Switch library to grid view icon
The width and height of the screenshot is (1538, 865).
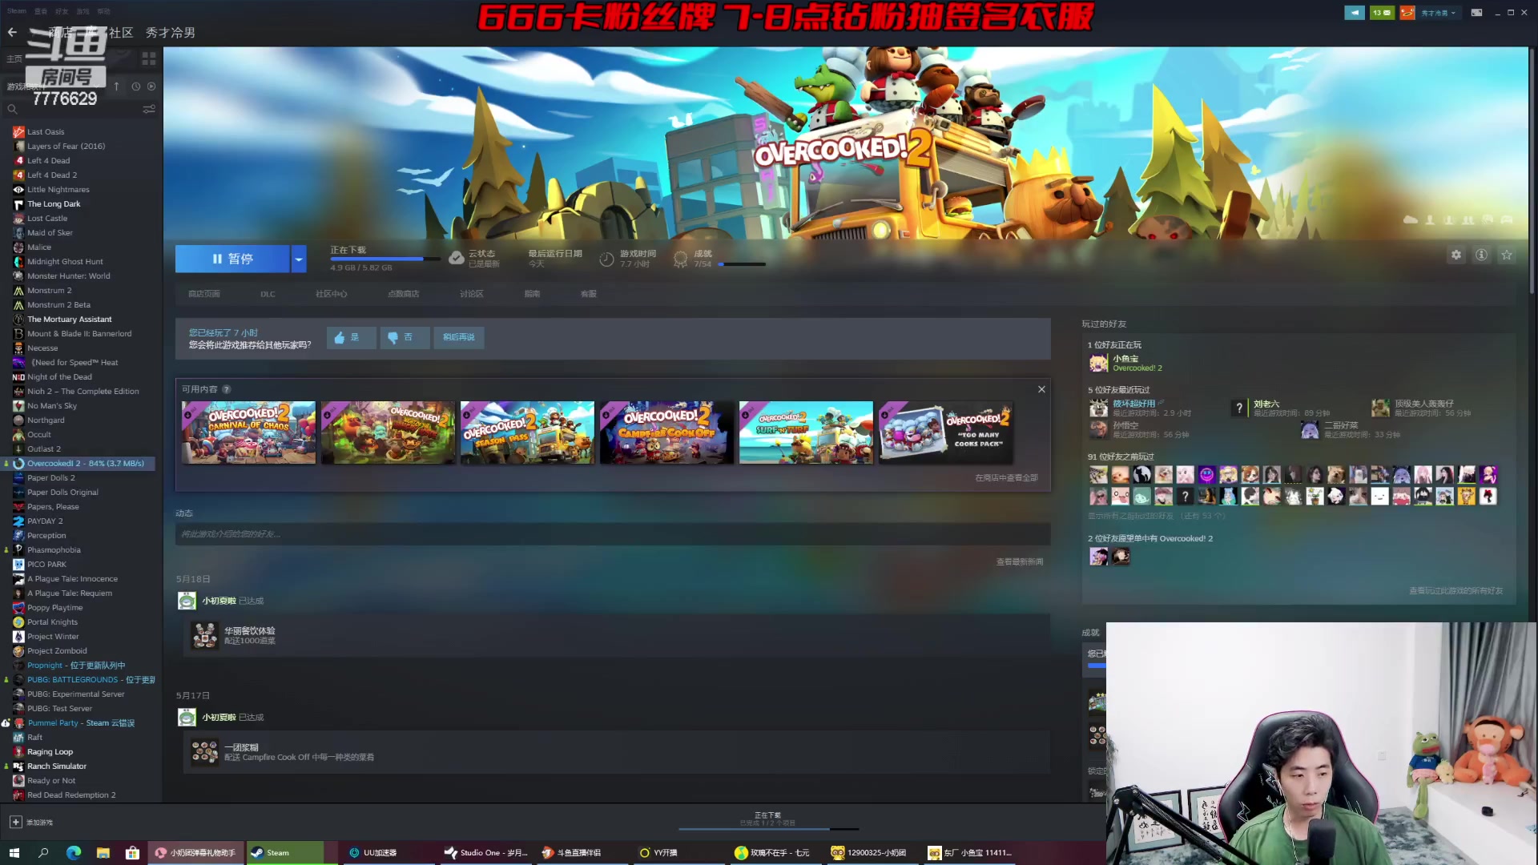click(x=149, y=58)
